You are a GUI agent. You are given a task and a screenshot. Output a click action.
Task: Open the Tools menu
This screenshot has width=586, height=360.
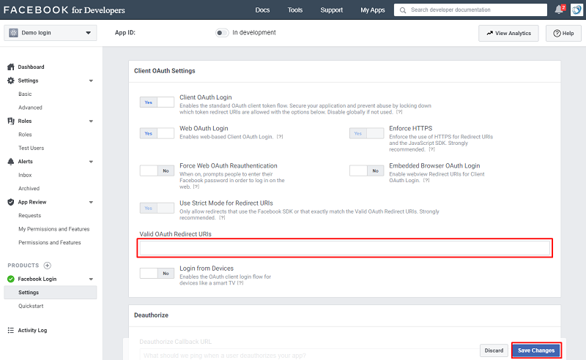click(295, 10)
